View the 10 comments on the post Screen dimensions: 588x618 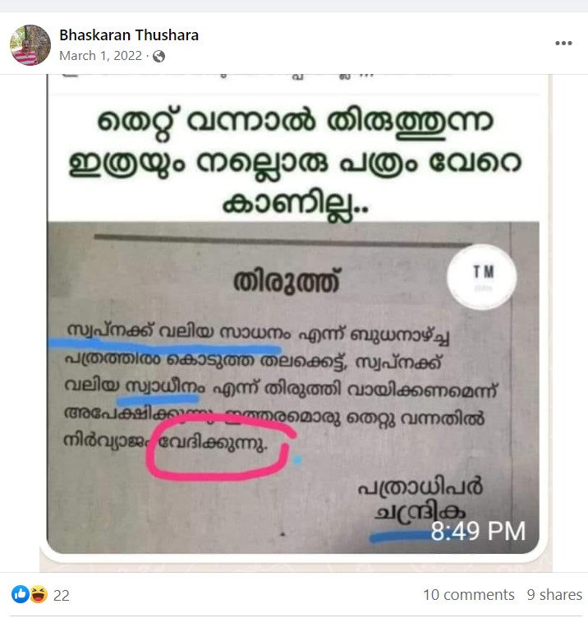coord(469,594)
